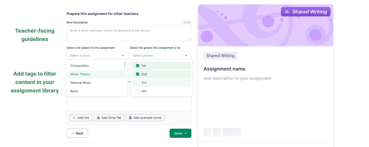Click into the Brief description text area
Viewport: 369px width, 147px height.
[x=129, y=34]
